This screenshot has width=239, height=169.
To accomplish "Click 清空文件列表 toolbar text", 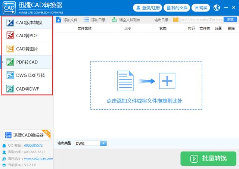I will [x=130, y=20].
